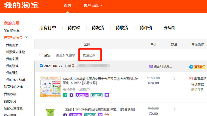
Task: Click the 和我联系 chat icon
Action: pyautogui.click(x=197, y=67)
